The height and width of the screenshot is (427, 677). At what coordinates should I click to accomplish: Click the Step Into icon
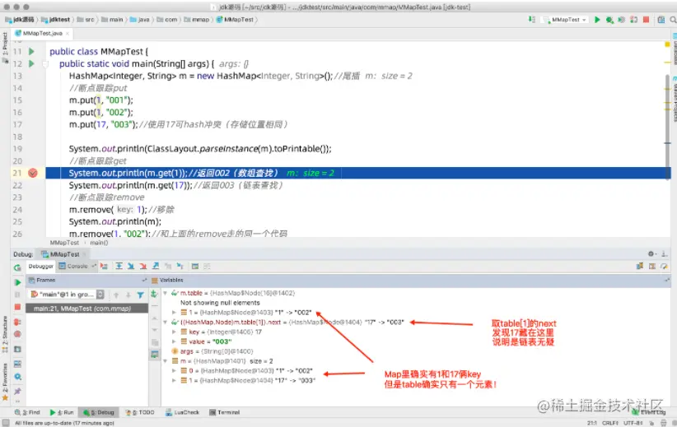click(x=131, y=266)
